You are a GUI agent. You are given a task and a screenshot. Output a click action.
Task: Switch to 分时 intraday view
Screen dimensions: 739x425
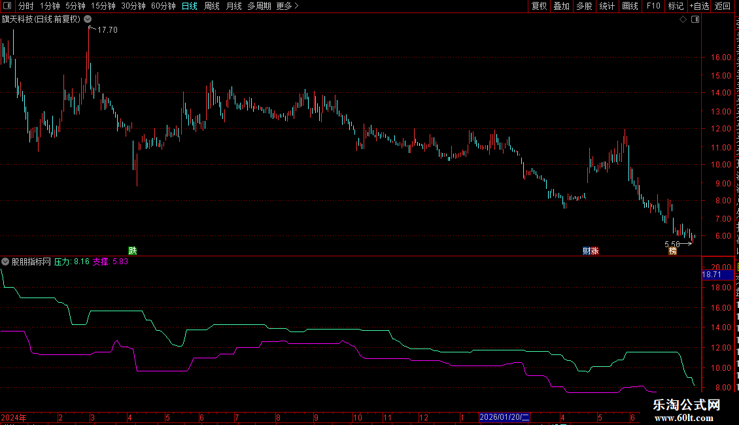point(26,6)
